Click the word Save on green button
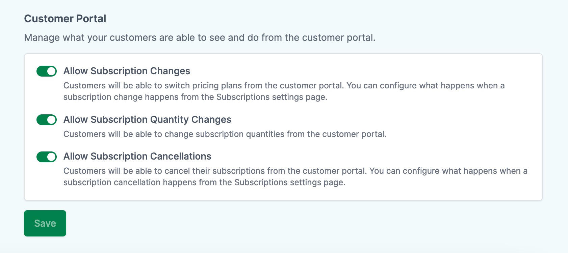This screenshot has height=253, width=568. pos(45,223)
